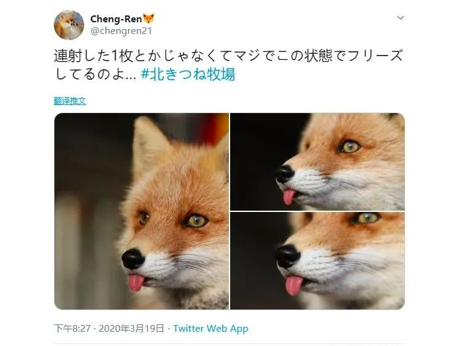Viewport: 464px width, 346px height.
Task: Click the fox's tongue in bottom-right photo
Action: click(x=294, y=285)
